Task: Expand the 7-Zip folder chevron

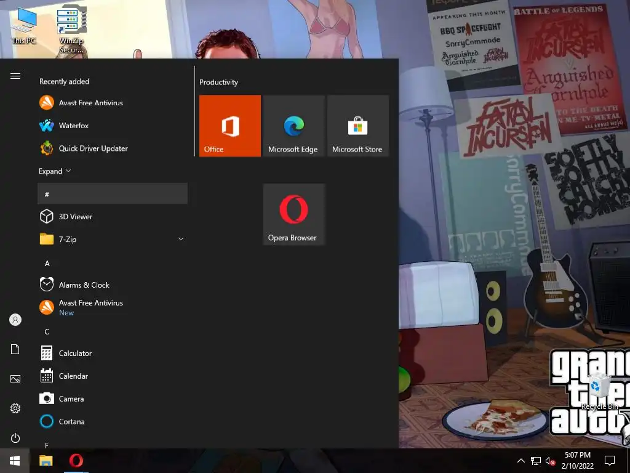Action: 181,239
